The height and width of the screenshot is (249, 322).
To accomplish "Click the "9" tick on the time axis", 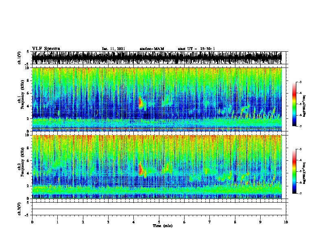I will (x=260, y=222).
